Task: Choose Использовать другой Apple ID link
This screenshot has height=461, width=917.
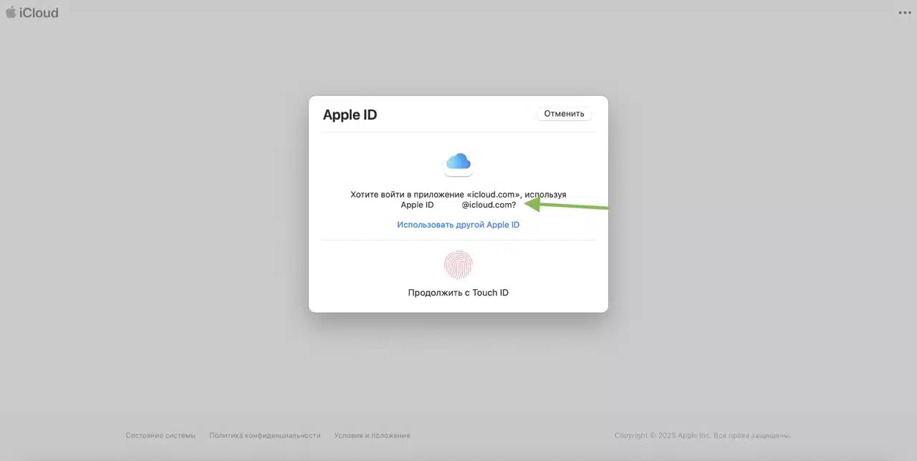Action: (x=458, y=225)
